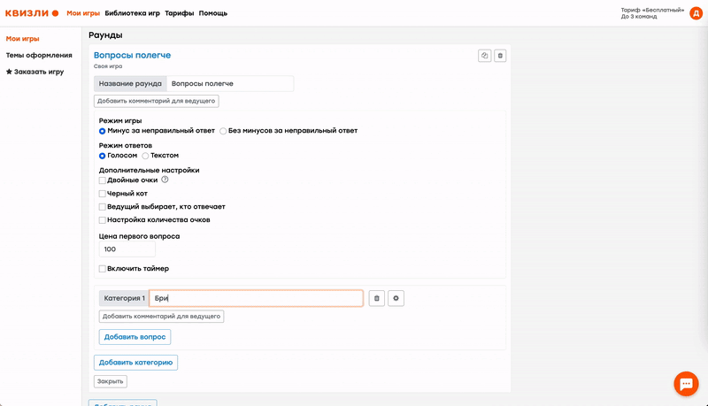Open Библиотека игр in top menu
Viewport: 708px width, 406px height.
[132, 13]
